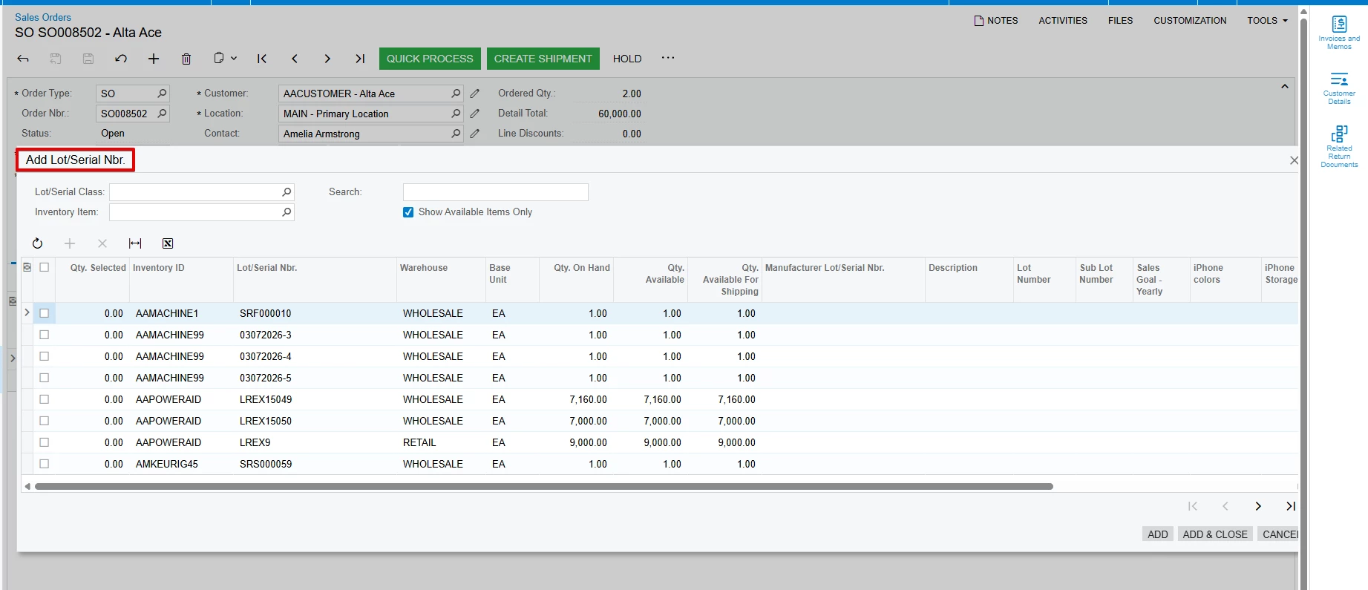The width and height of the screenshot is (1368, 590).
Task: Open the CUSTOMIZATION menu
Action: click(x=1190, y=21)
